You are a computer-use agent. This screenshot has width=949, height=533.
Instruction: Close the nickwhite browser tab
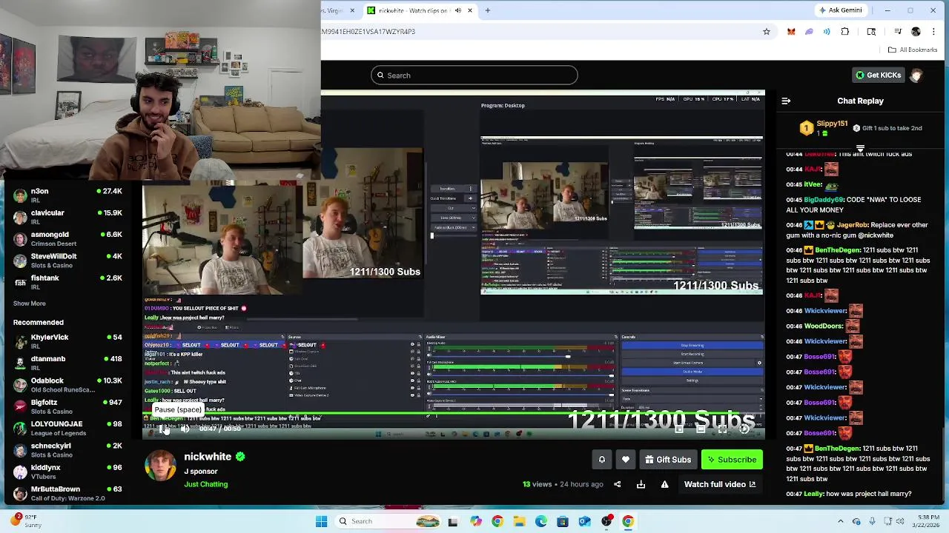(x=470, y=10)
